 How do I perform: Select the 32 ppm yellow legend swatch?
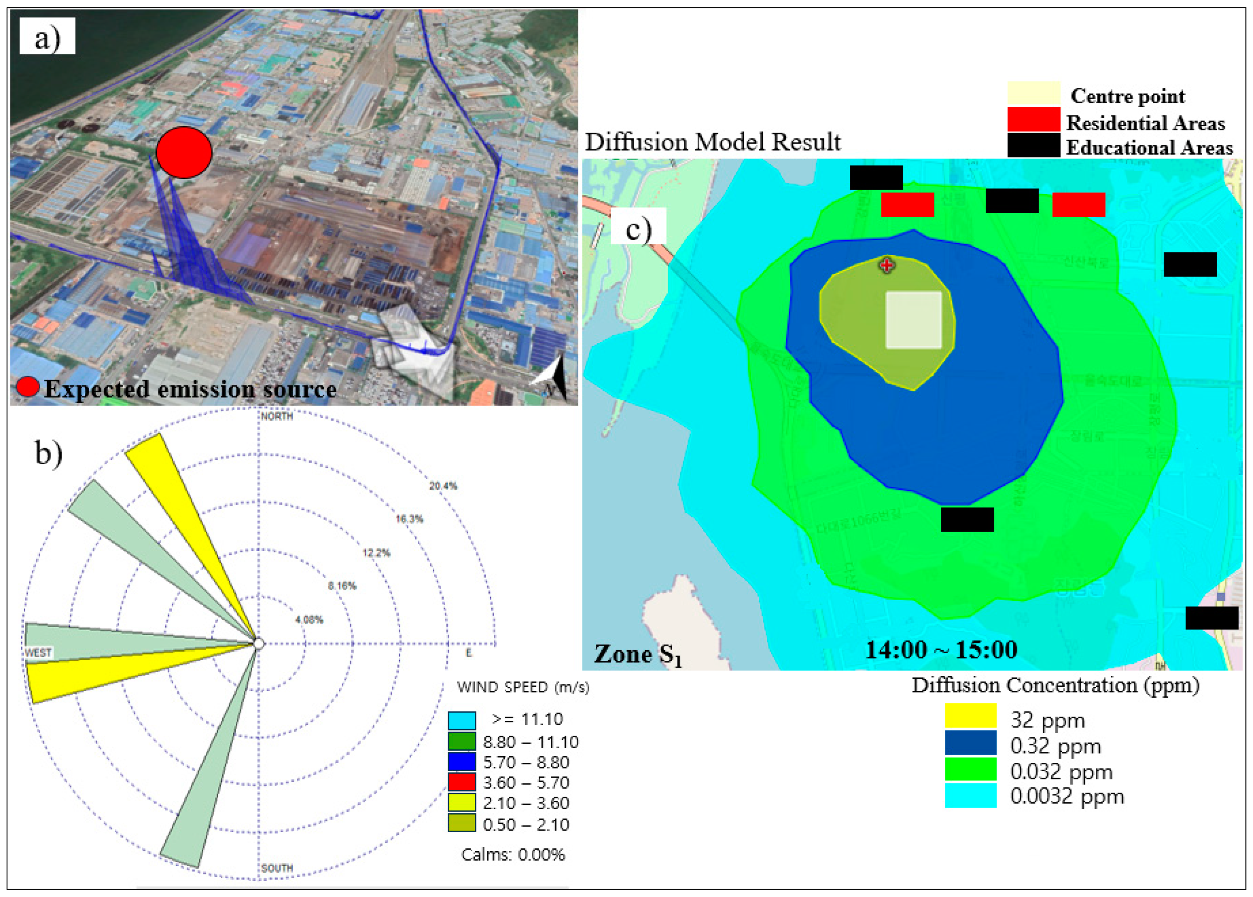[970, 716]
